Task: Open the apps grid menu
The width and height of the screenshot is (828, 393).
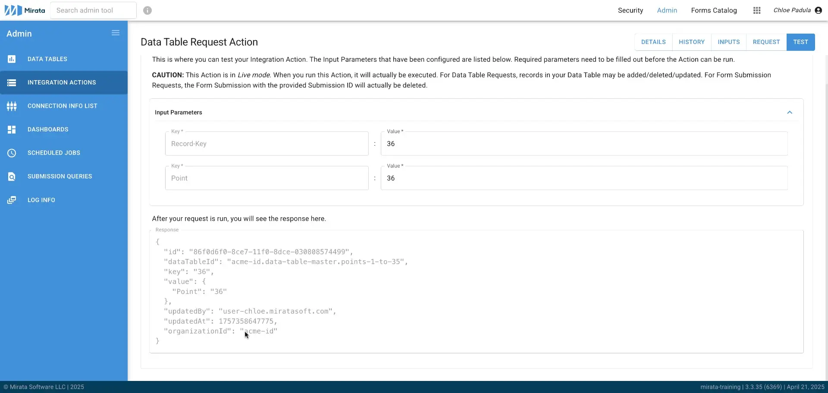Action: 757,10
